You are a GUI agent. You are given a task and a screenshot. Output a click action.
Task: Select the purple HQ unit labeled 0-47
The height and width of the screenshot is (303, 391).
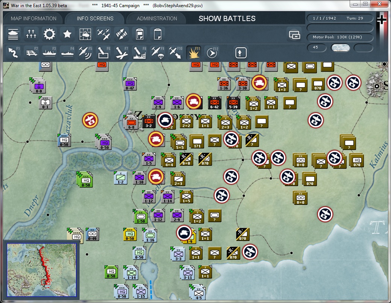tap(130, 84)
